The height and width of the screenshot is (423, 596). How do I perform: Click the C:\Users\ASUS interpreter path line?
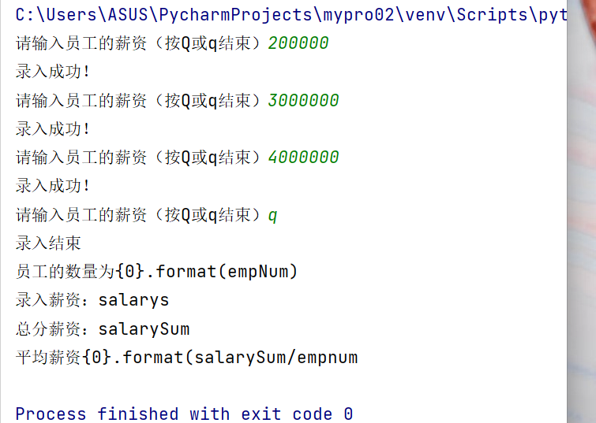pyautogui.click(x=291, y=15)
